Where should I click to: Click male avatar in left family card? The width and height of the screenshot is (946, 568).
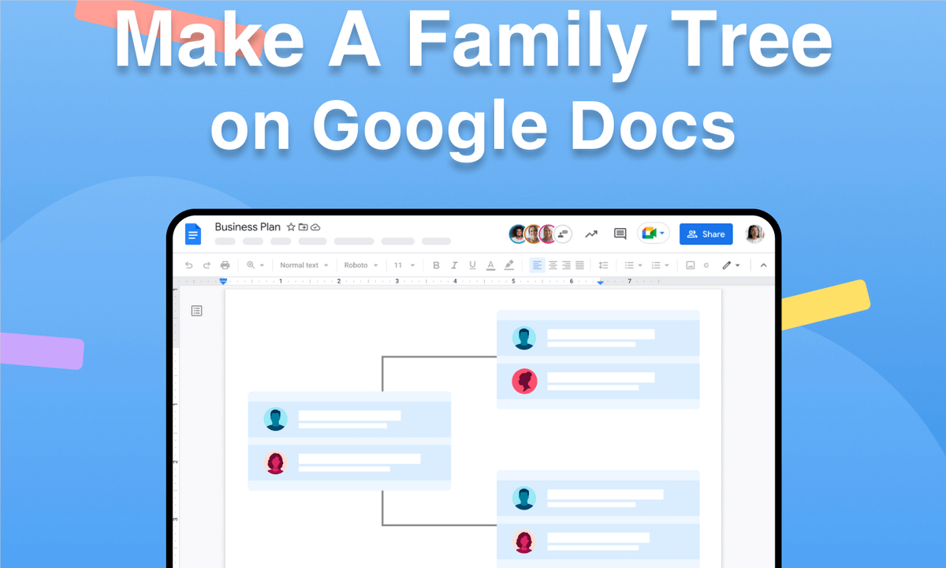[275, 419]
